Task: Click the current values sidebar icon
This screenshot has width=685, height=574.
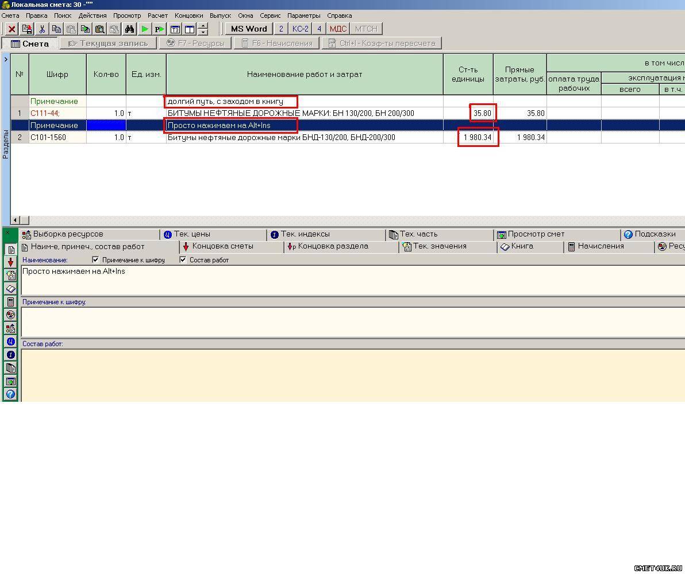Action: pyautogui.click(x=11, y=276)
